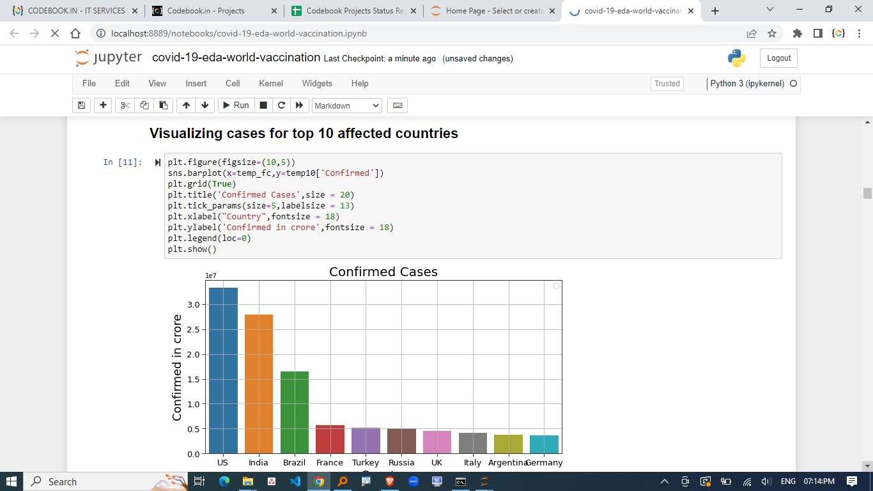The height and width of the screenshot is (491, 873).
Task: Open browser extensions puzzle icon
Action: point(797,33)
